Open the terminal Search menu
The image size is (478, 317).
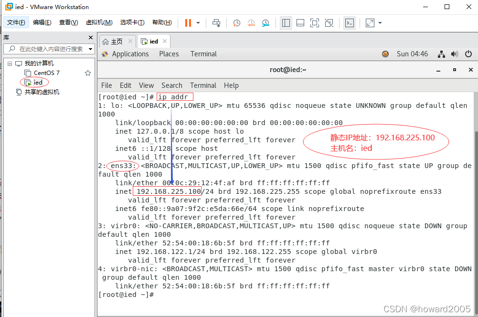click(x=171, y=85)
